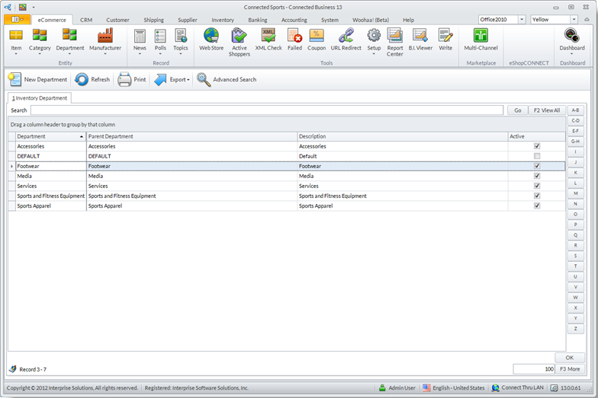Open the Yellow color scheme dropdown

(574, 20)
